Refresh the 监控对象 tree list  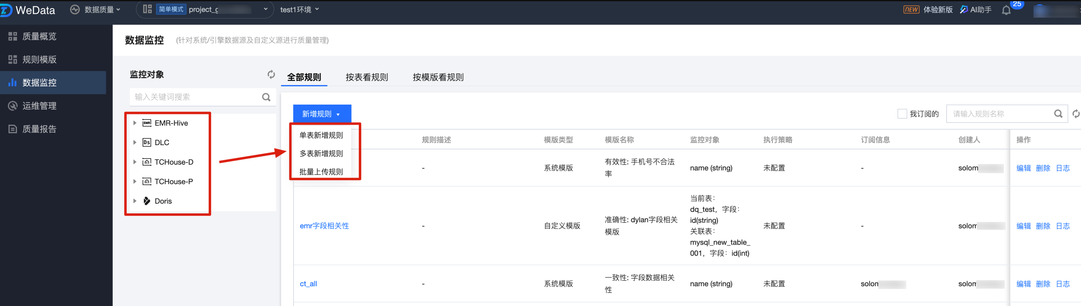271,74
